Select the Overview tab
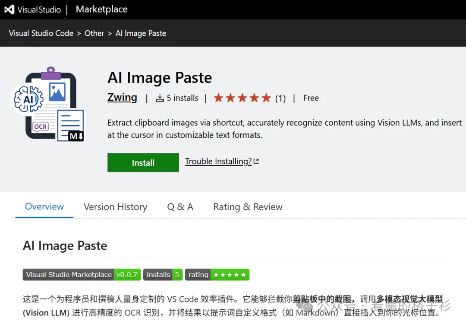The width and height of the screenshot is (466, 324). [x=44, y=206]
